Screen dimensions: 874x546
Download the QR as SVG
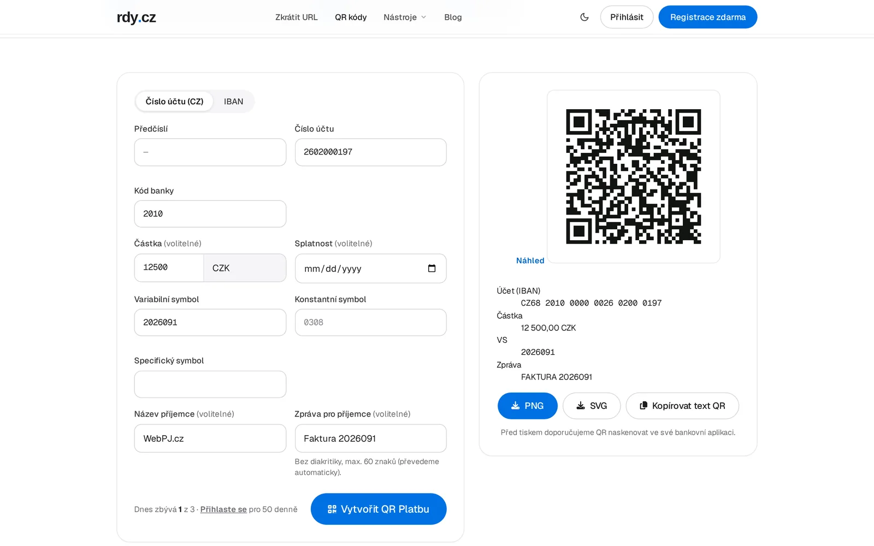592,406
